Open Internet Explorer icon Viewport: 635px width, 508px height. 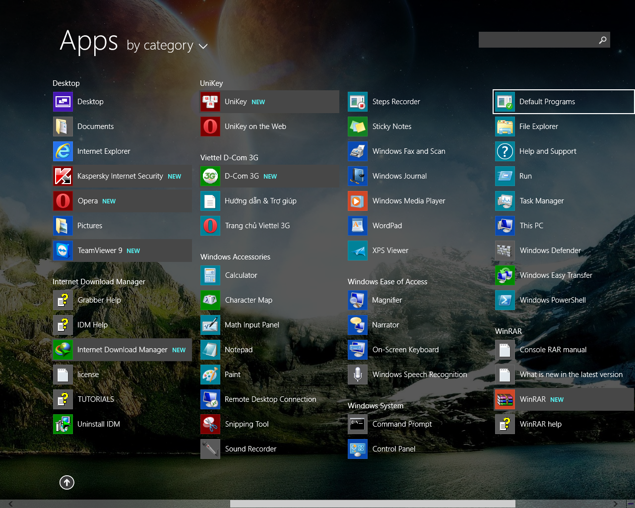point(63,151)
